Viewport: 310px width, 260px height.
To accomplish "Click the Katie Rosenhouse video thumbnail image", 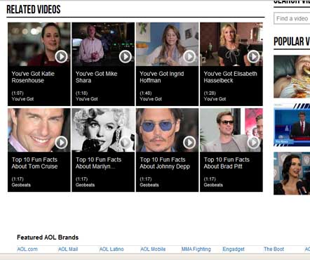I will [39, 44].
